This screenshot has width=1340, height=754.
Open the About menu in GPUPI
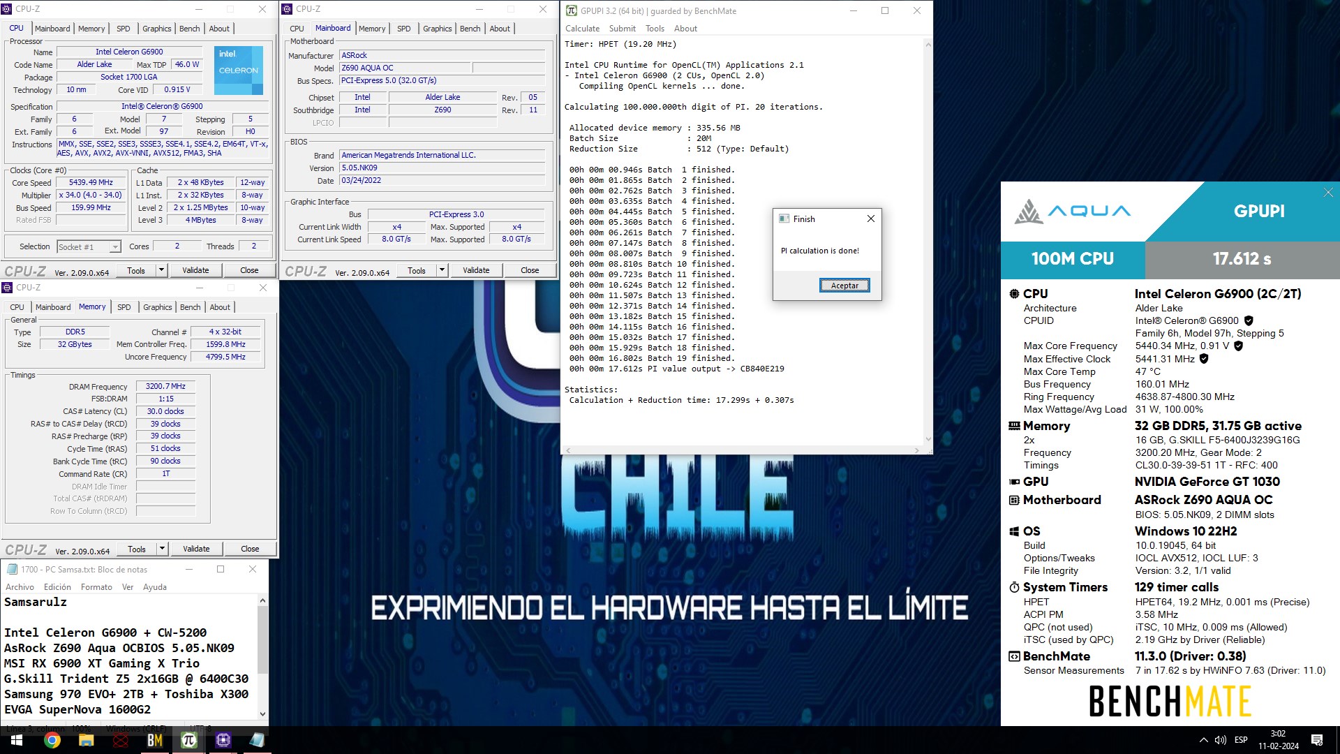tap(685, 29)
